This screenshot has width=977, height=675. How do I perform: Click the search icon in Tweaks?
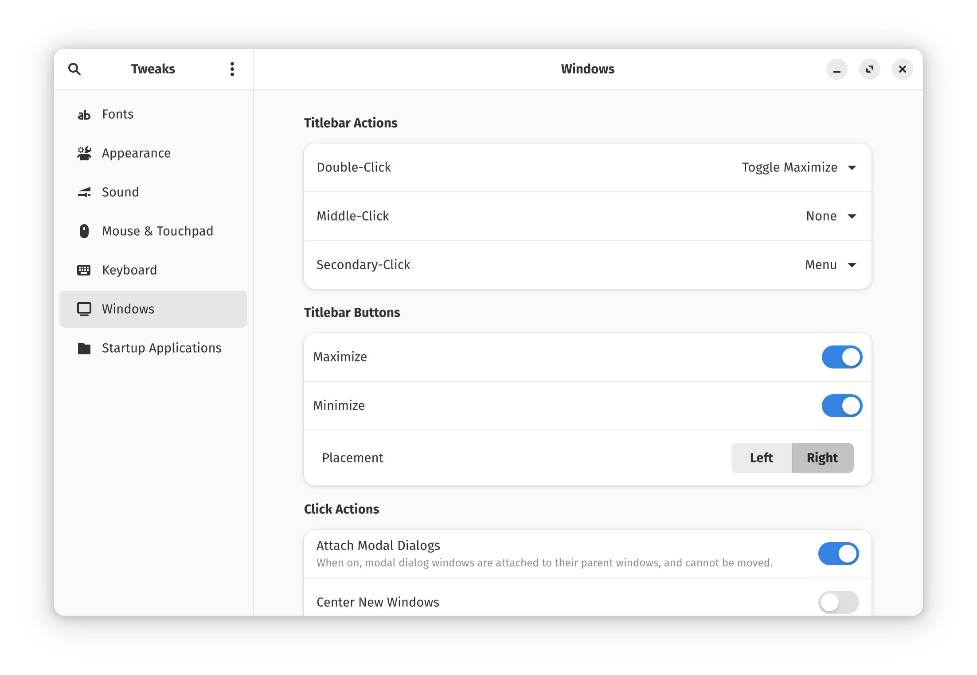[x=75, y=69]
